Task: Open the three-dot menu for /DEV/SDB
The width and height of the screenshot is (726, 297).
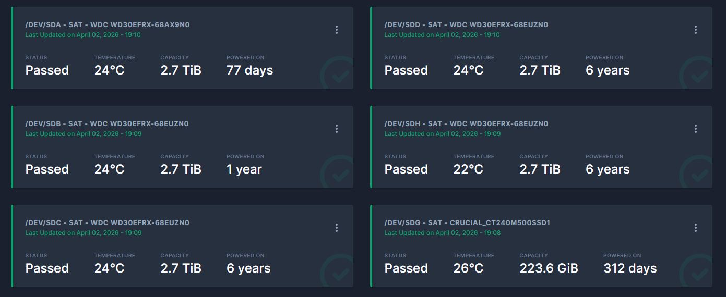Action: (x=337, y=129)
